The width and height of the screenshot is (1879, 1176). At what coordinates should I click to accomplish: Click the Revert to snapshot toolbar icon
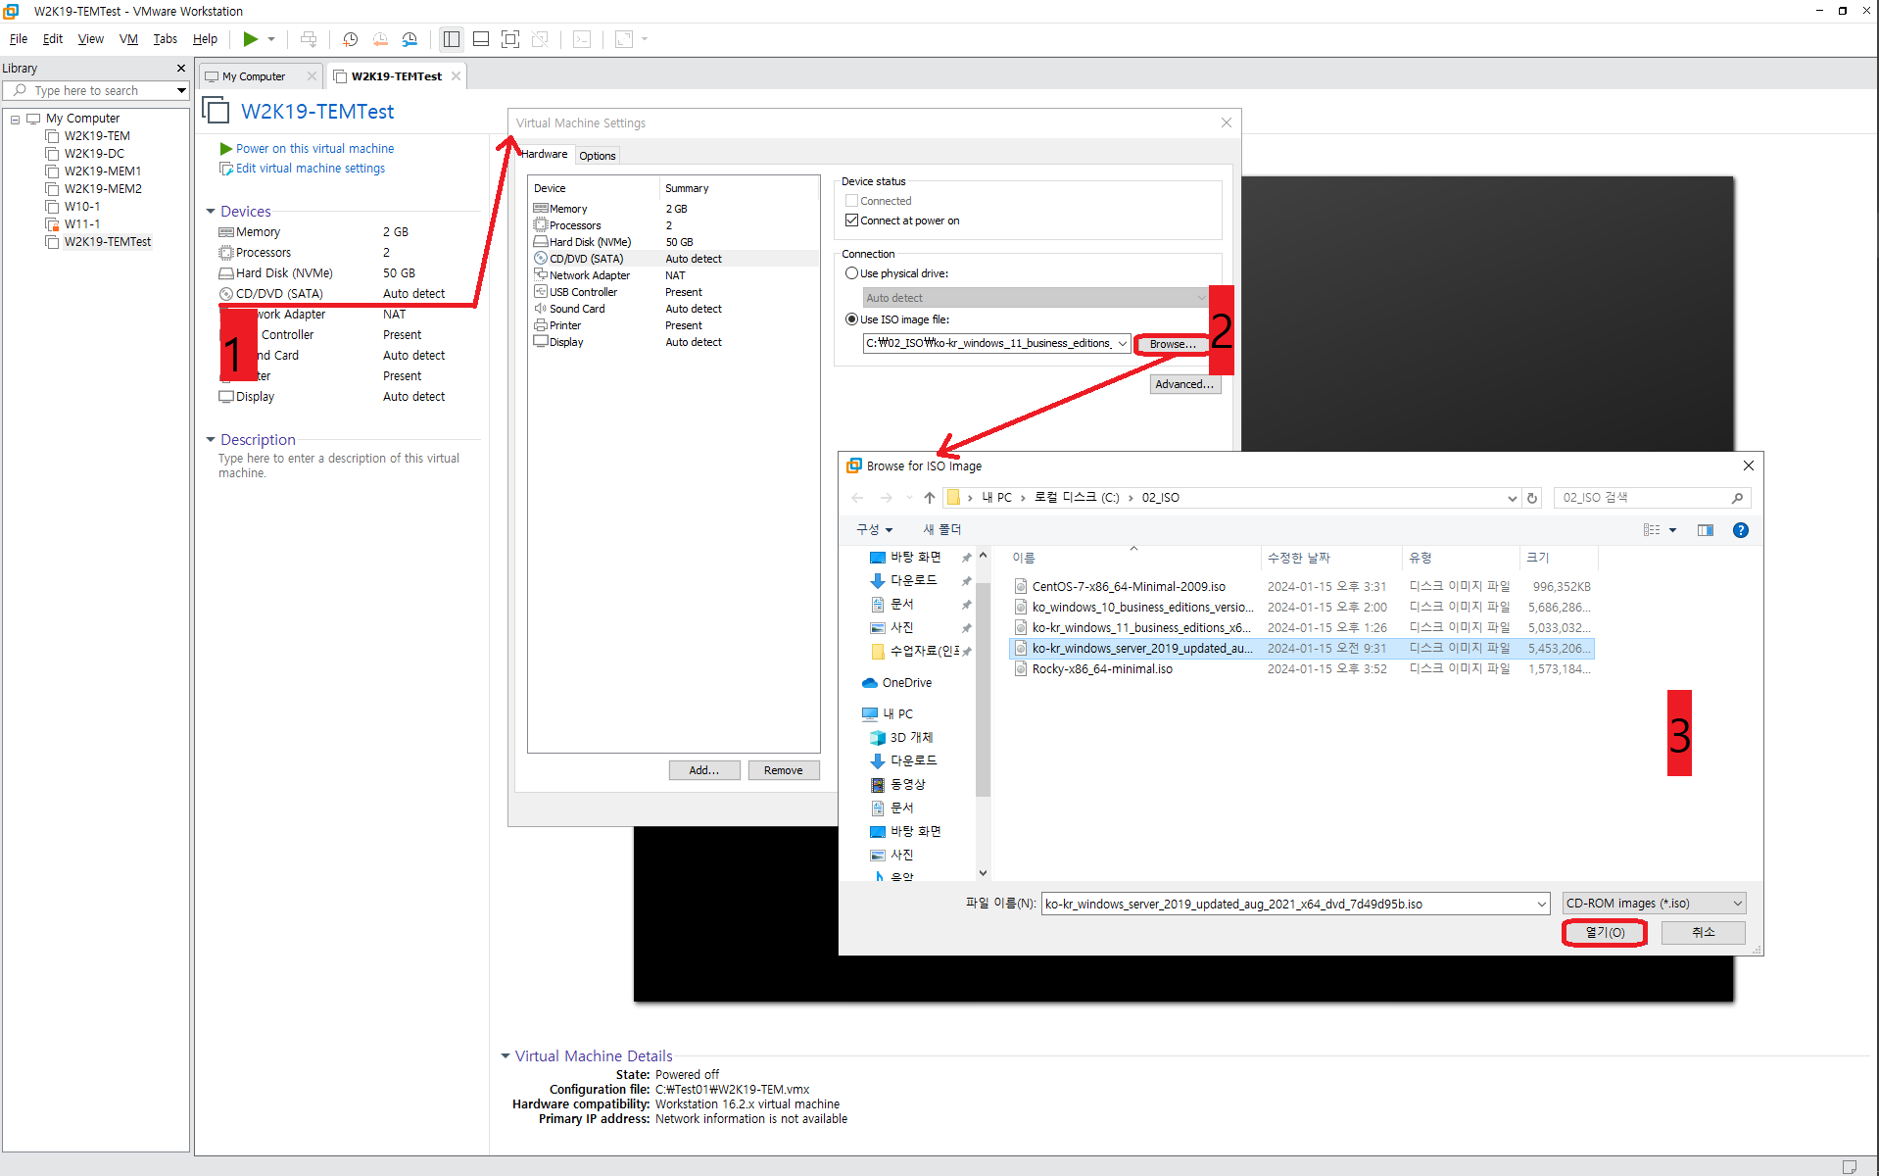point(380,39)
